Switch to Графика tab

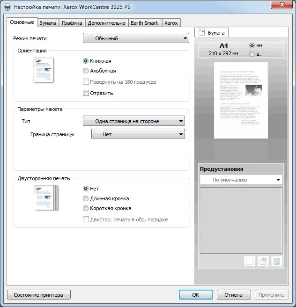pyautogui.click(x=72, y=23)
